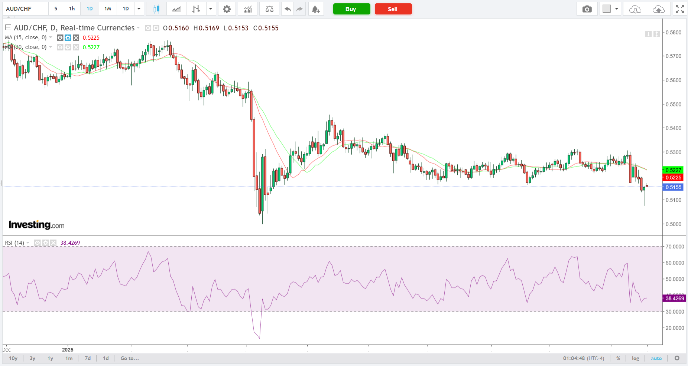
Task: Enter fullscreen mode using the expand icon
Action: click(680, 9)
